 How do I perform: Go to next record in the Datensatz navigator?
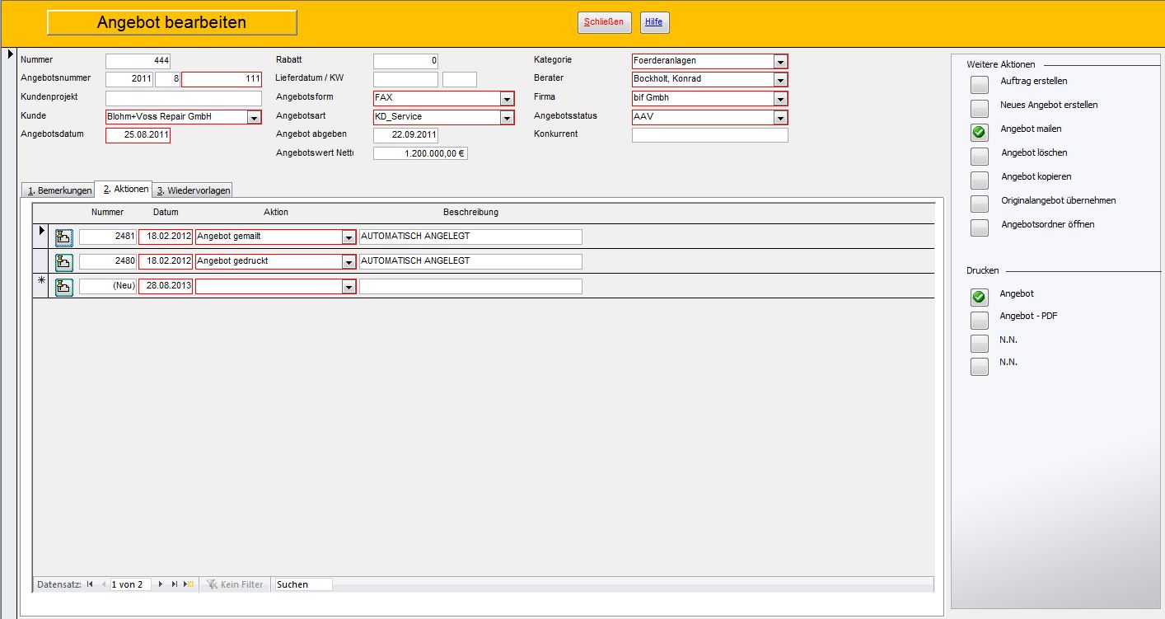click(x=159, y=584)
